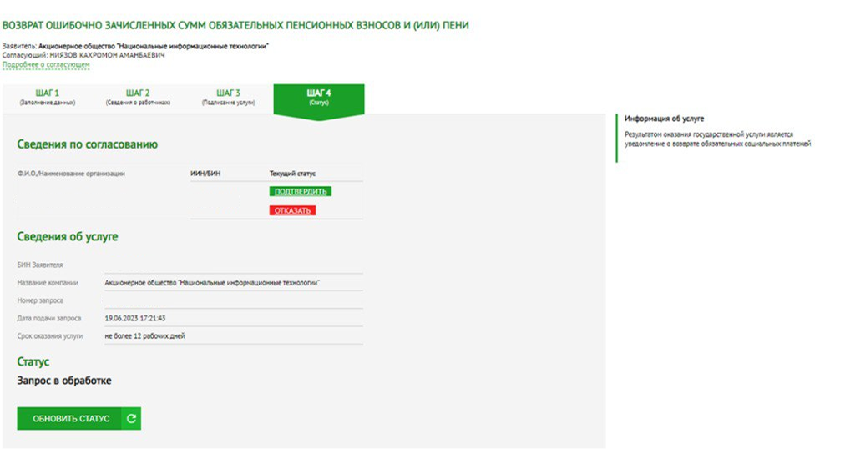Click the refresh arrow icon beside Обновить статус
The height and width of the screenshot is (449, 855).
pyautogui.click(x=131, y=419)
